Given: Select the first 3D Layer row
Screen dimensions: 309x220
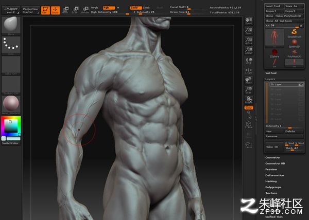Looking at the screenshot, I should (286, 84).
